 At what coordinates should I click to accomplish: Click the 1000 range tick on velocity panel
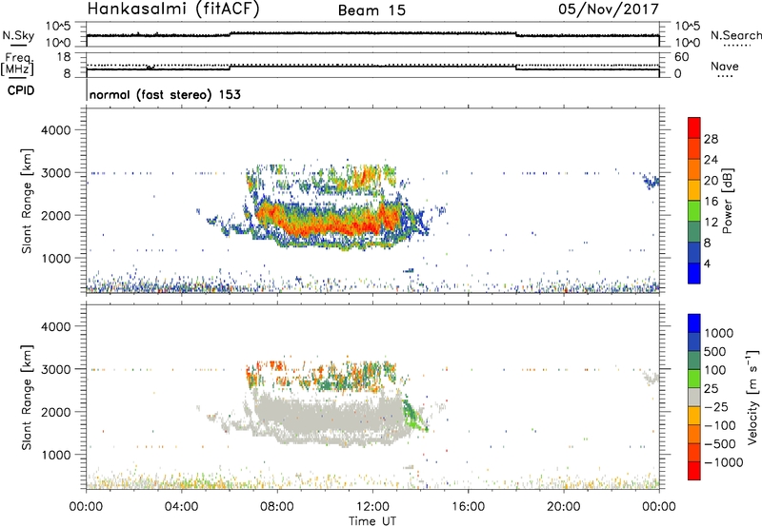(x=55, y=455)
